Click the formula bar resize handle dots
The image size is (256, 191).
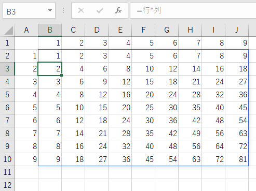[63, 10]
